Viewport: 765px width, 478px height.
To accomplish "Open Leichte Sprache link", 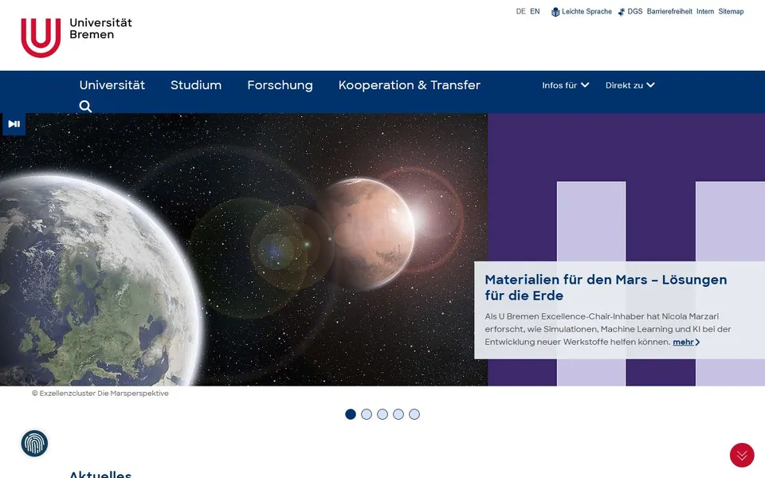I will coord(586,11).
